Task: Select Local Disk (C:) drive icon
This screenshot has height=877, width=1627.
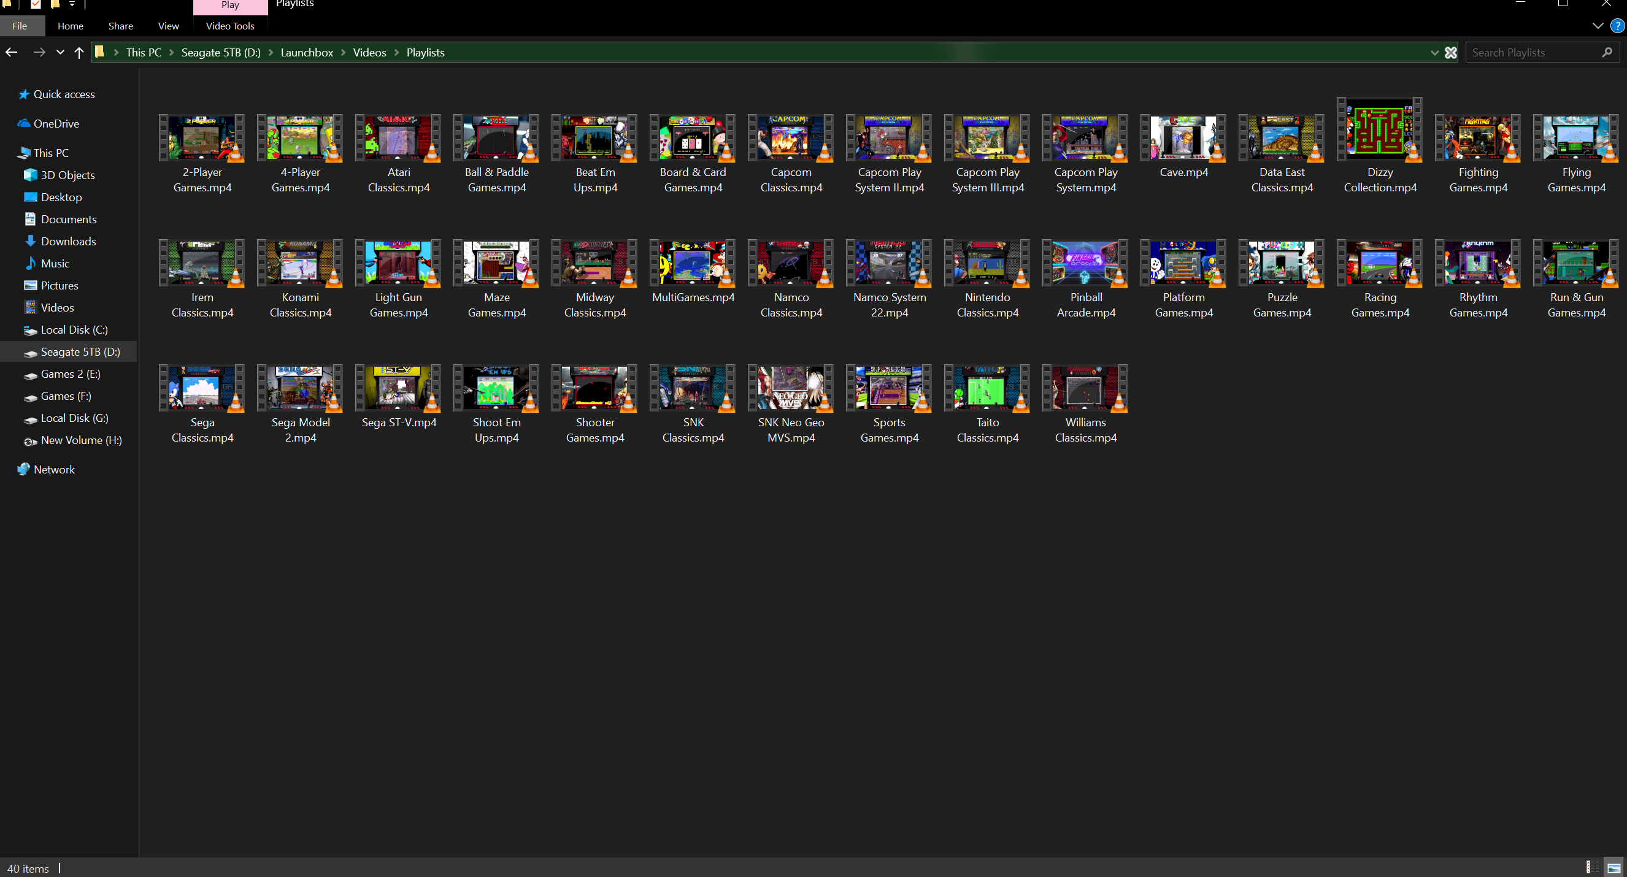Action: point(30,330)
